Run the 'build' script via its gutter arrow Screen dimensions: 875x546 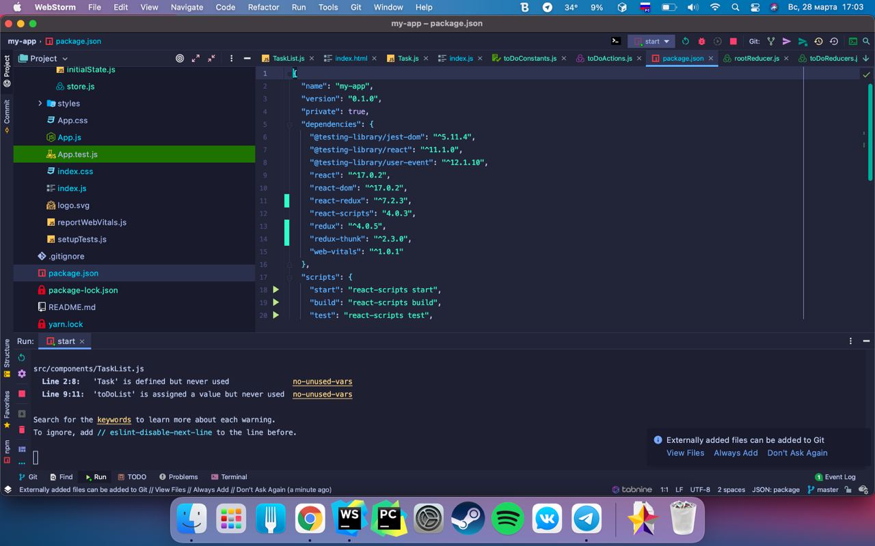276,302
